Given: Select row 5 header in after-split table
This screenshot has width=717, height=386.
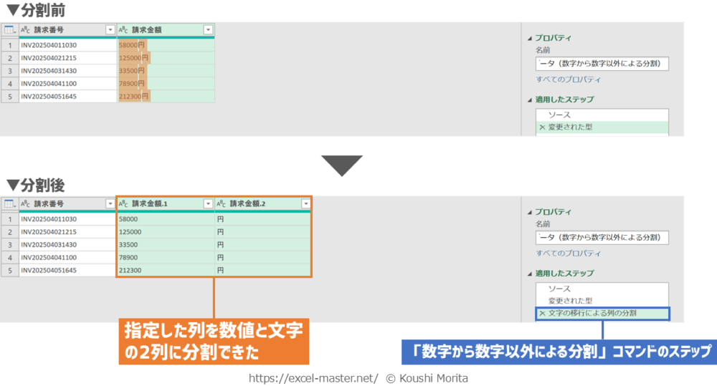Looking at the screenshot, I should click(x=9, y=271).
